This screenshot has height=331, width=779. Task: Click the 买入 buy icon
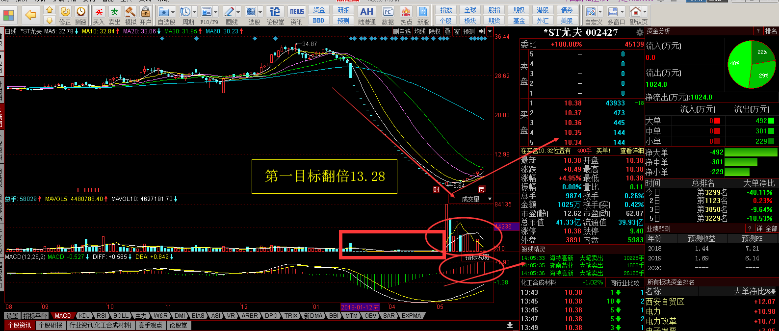[99, 15]
